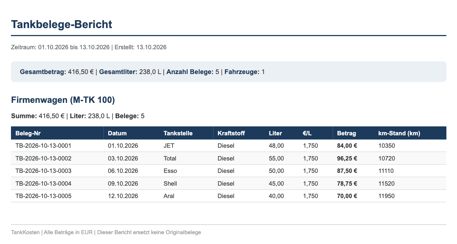Click the 84,00 € amount
457x244 pixels.
pos(347,146)
